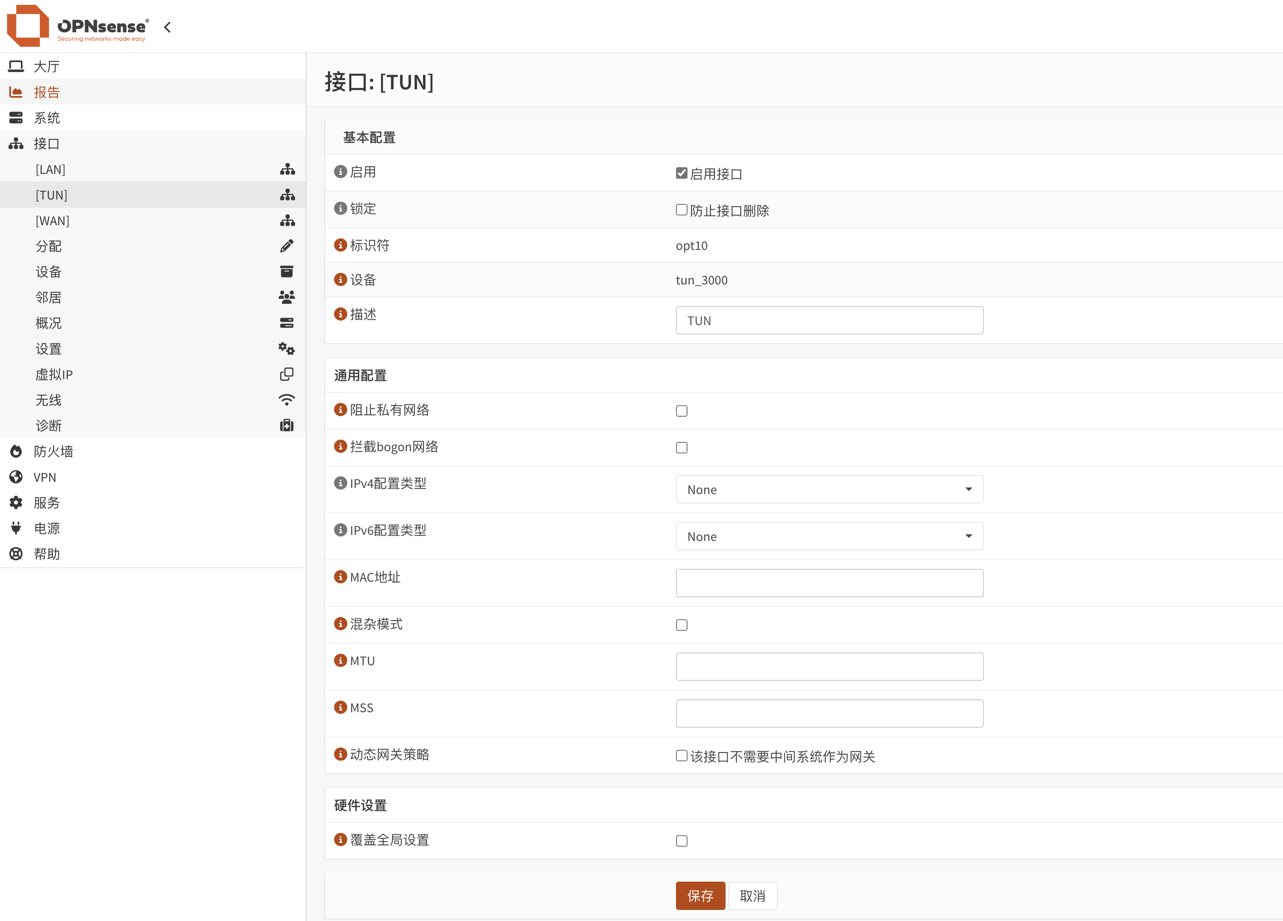This screenshot has width=1283, height=921.
Task: Click the archive icon beside 设备
Action: (287, 272)
